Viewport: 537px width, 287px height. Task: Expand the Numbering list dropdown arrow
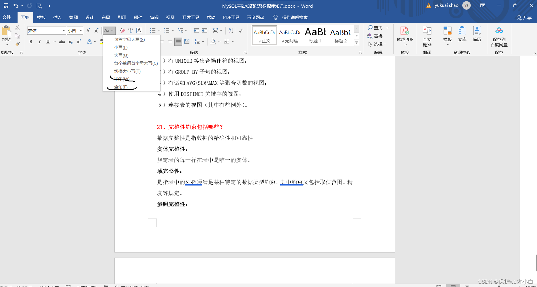[x=173, y=31]
